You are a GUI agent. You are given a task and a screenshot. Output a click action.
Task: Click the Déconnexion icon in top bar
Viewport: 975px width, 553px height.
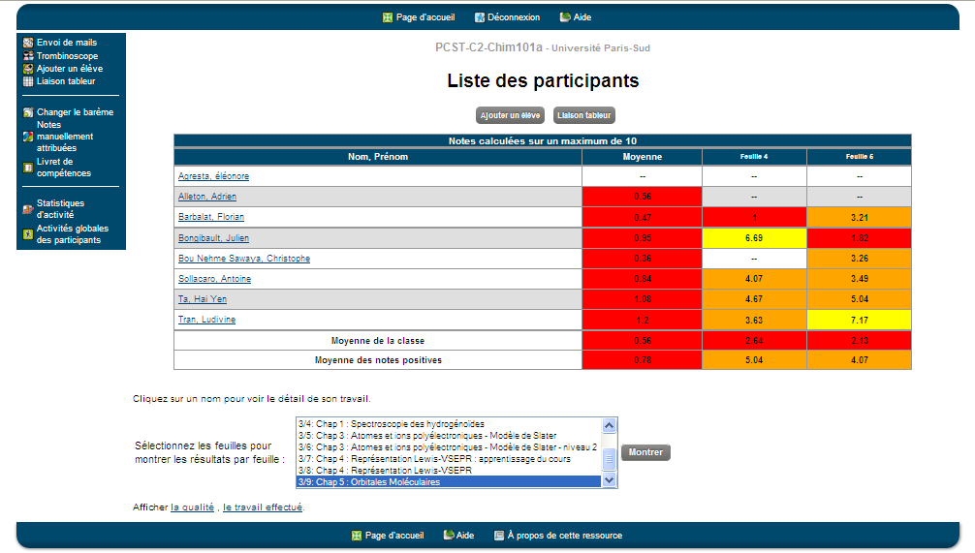click(x=480, y=17)
